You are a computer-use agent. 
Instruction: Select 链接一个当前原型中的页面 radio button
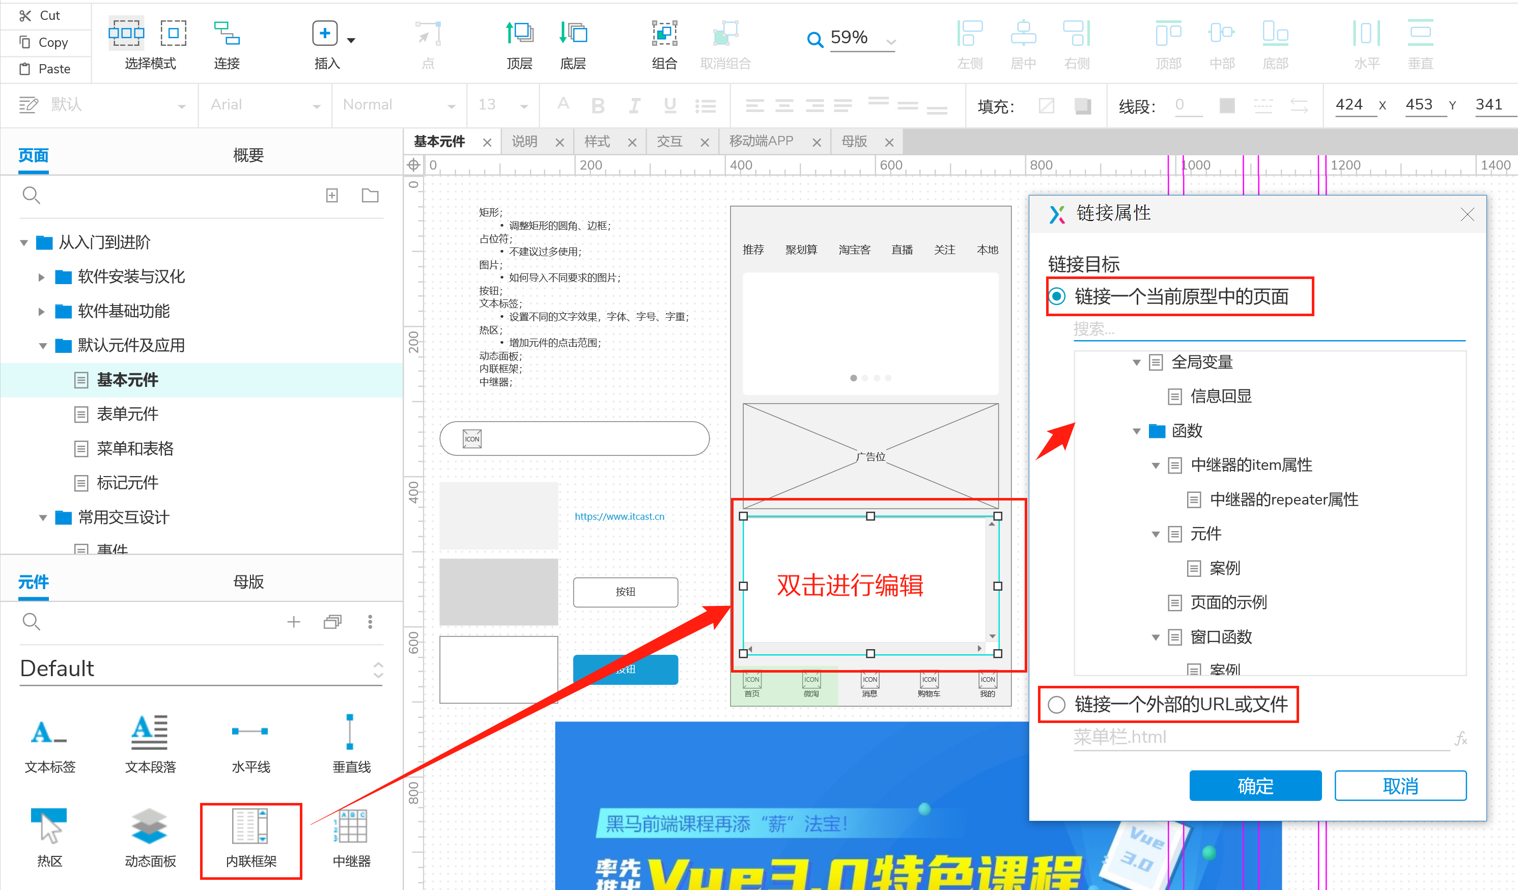pos(1058,296)
